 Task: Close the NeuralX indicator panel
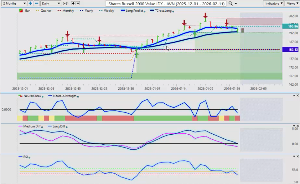[x=297, y=96]
